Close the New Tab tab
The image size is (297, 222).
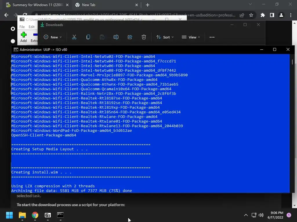(137, 5)
